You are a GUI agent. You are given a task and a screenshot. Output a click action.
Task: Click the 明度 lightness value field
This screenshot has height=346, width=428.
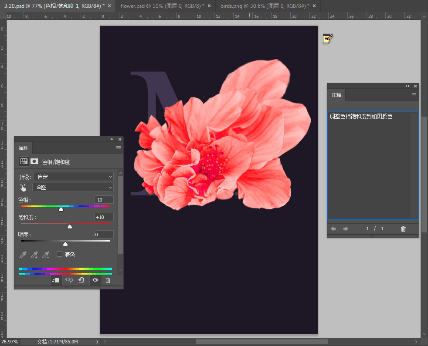[x=104, y=235]
